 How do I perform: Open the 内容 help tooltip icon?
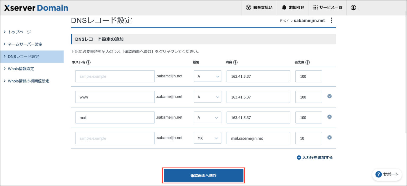click(235, 62)
